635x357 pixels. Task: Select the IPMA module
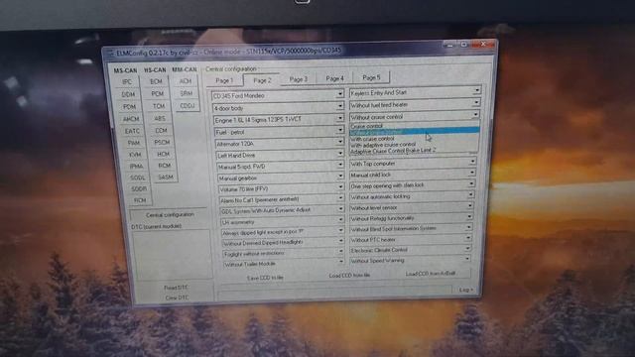pyautogui.click(x=136, y=167)
